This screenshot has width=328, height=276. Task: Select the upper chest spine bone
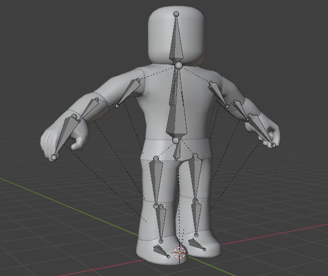(173, 88)
